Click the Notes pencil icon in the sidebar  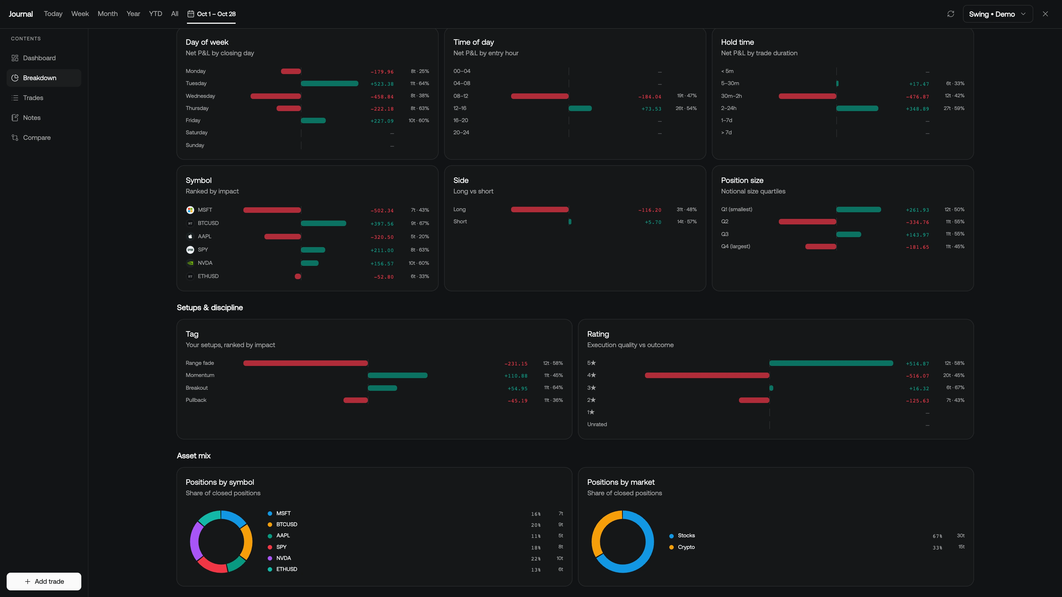tap(15, 118)
